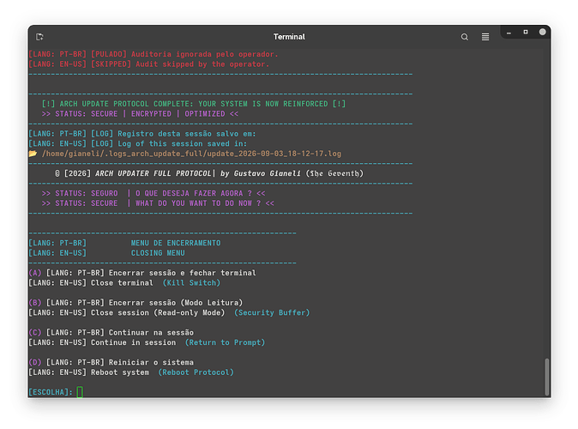Image resolution: width=578 pixels, height=429 pixels.
Task: Click the Terminal window title
Action: tap(289, 37)
